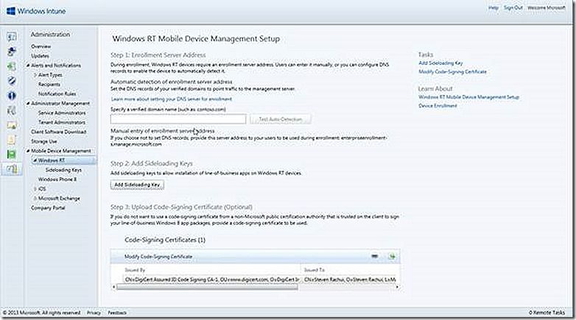Screen dimensions: 576x320
Task: Open Windows RT Mobile Device Management Setup link
Action: coord(468,97)
